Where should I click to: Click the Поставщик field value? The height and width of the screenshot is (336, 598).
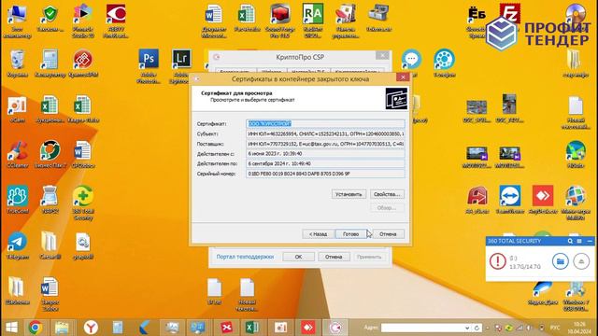(325, 144)
